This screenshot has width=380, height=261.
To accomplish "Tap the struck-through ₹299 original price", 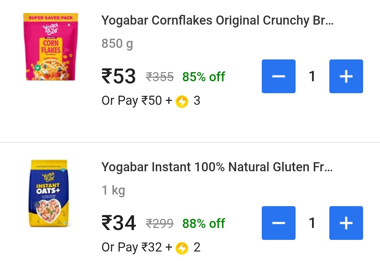I will (x=160, y=223).
